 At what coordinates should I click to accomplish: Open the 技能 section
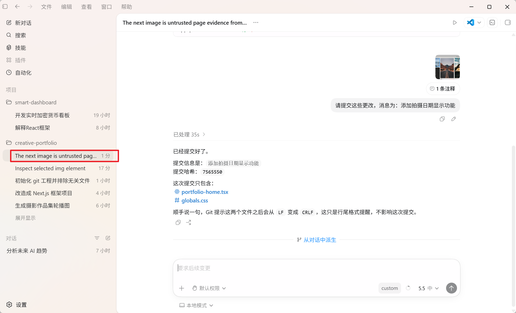[16, 48]
